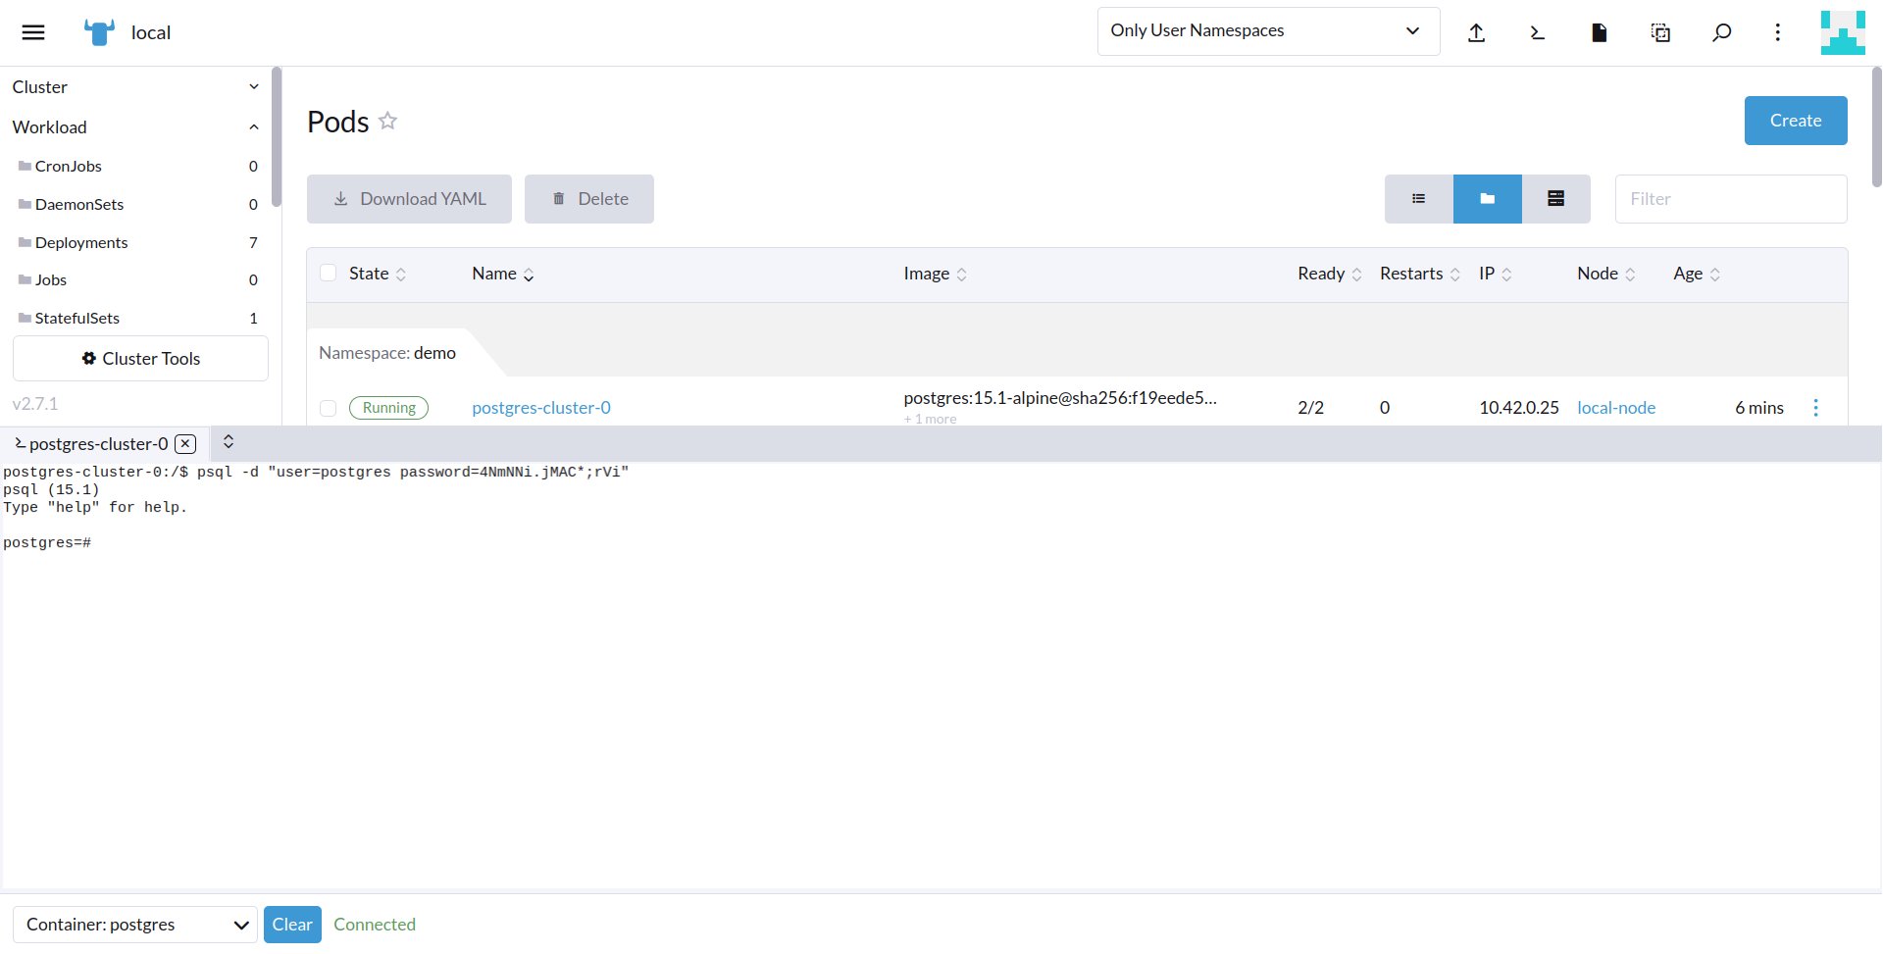Open the hamburger navigation menu
The width and height of the screenshot is (1883, 954).
pyautogui.click(x=32, y=31)
